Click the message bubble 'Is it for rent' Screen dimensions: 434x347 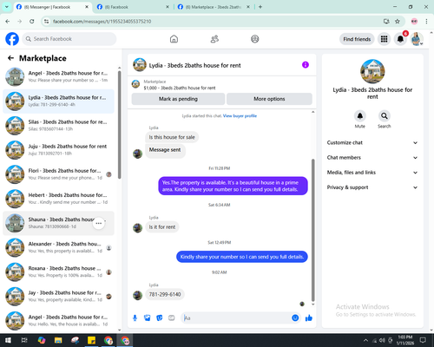pyautogui.click(x=162, y=227)
